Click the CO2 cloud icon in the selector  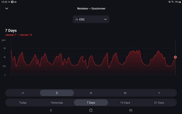(76, 19)
